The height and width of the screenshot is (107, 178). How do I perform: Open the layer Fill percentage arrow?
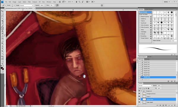162,88
